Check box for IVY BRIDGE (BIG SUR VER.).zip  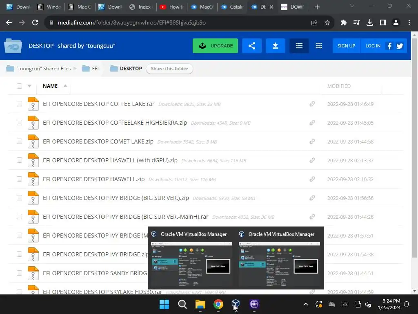[x=19, y=197]
